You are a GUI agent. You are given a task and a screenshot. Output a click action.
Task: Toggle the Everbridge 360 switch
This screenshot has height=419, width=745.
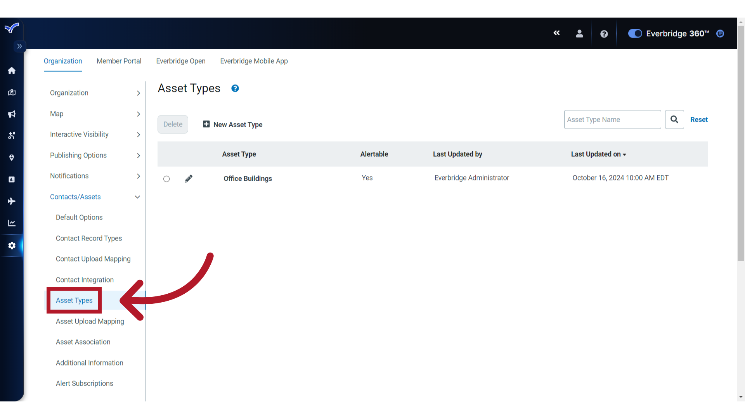[635, 33]
